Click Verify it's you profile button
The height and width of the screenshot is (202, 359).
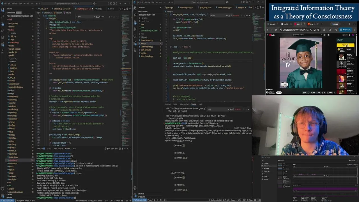coord(346,30)
